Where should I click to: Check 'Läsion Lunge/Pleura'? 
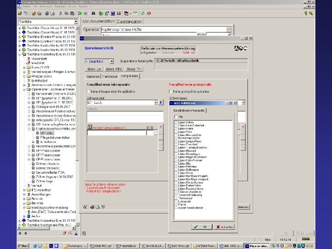[x=176, y=141]
